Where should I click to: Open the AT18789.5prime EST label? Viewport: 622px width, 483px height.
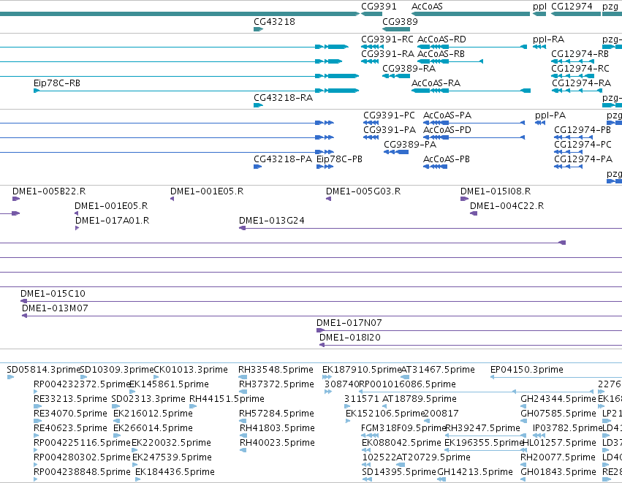tap(420, 399)
